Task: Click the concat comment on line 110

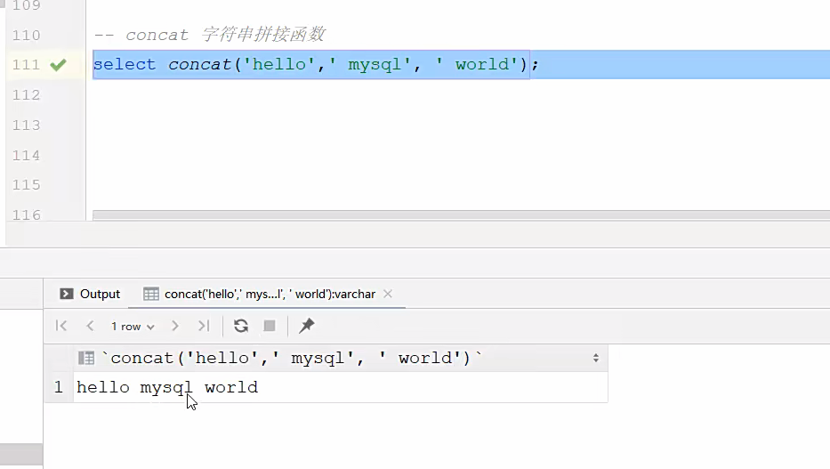Action: pyautogui.click(x=210, y=35)
